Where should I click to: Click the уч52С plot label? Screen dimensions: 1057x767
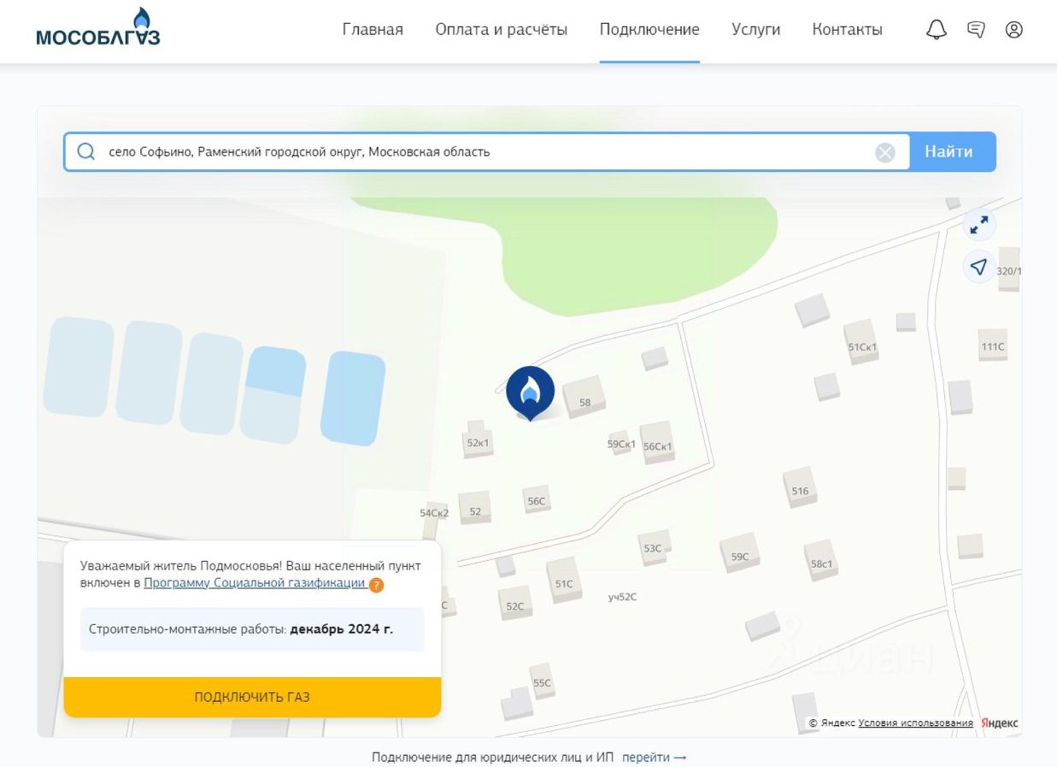622,597
